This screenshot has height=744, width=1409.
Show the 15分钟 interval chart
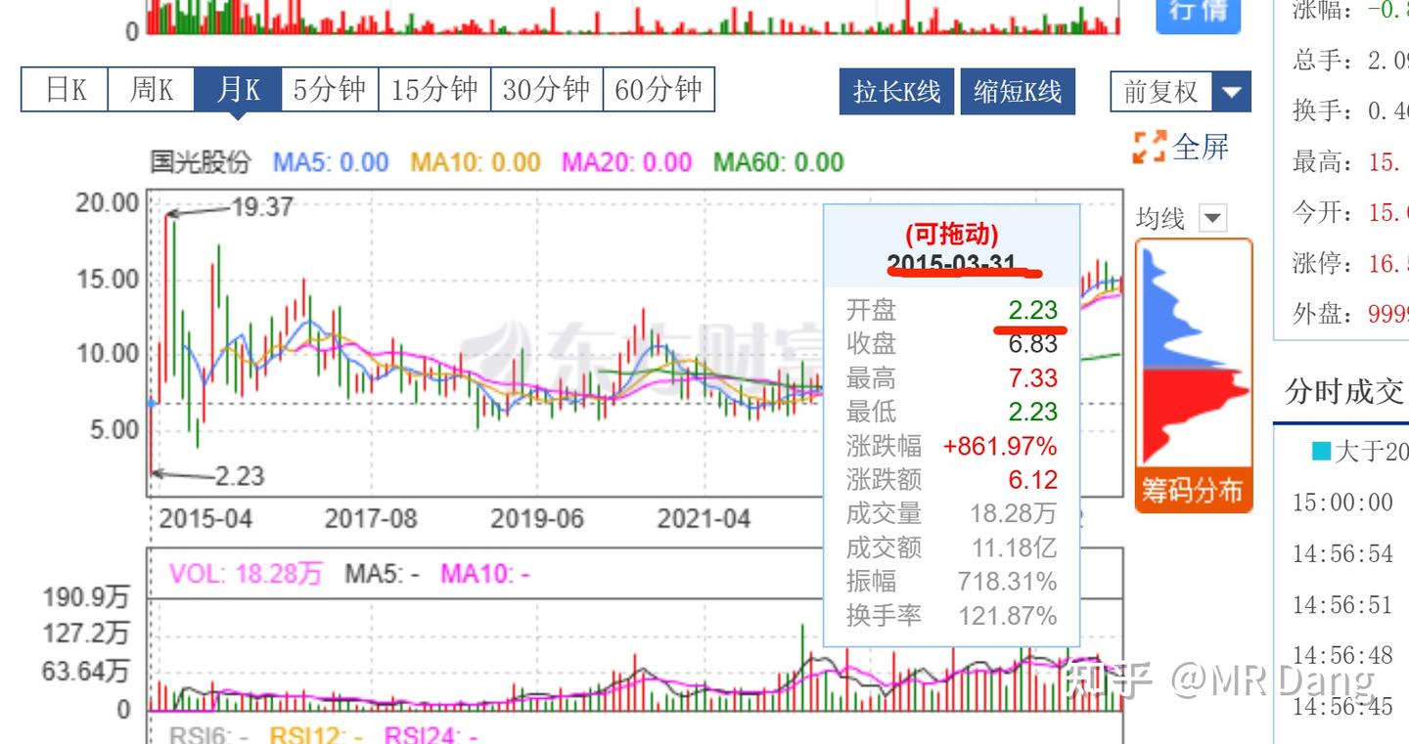coord(434,90)
